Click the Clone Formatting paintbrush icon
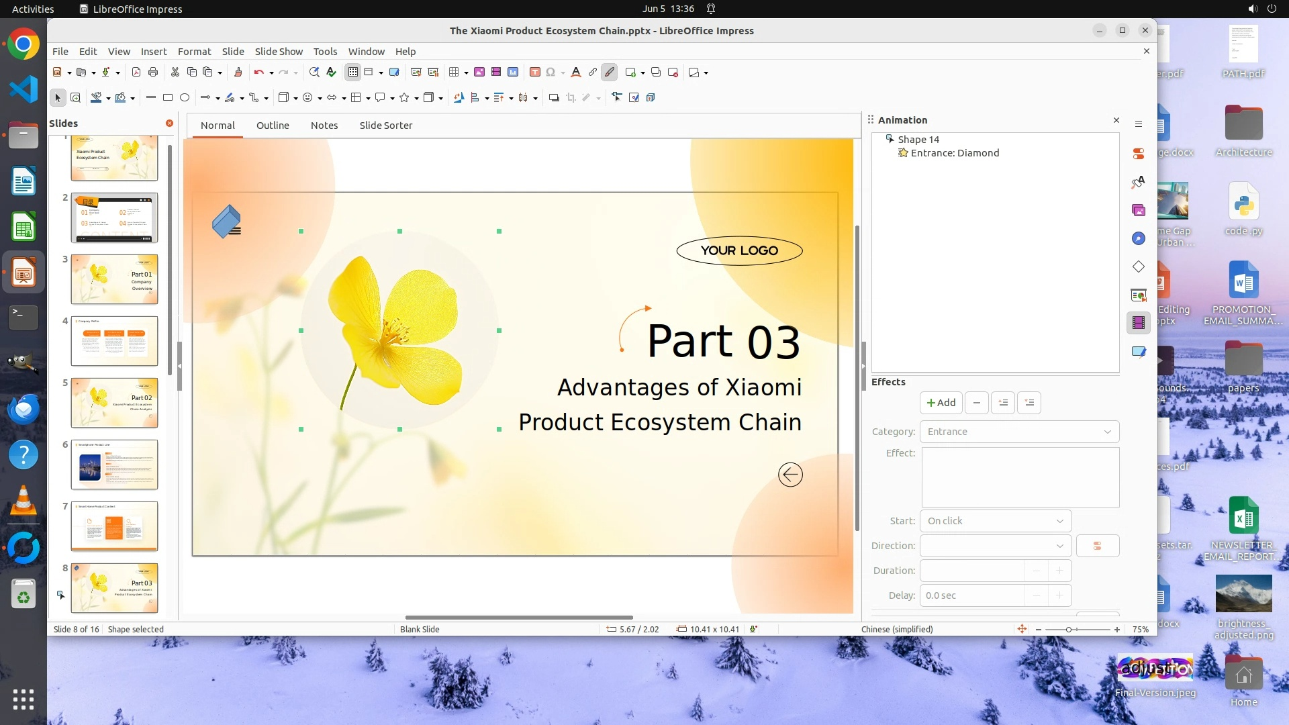Screen dimensions: 1289x725 pyautogui.click(x=238, y=72)
